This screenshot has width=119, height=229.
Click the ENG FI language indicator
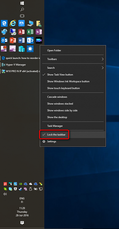22,200
